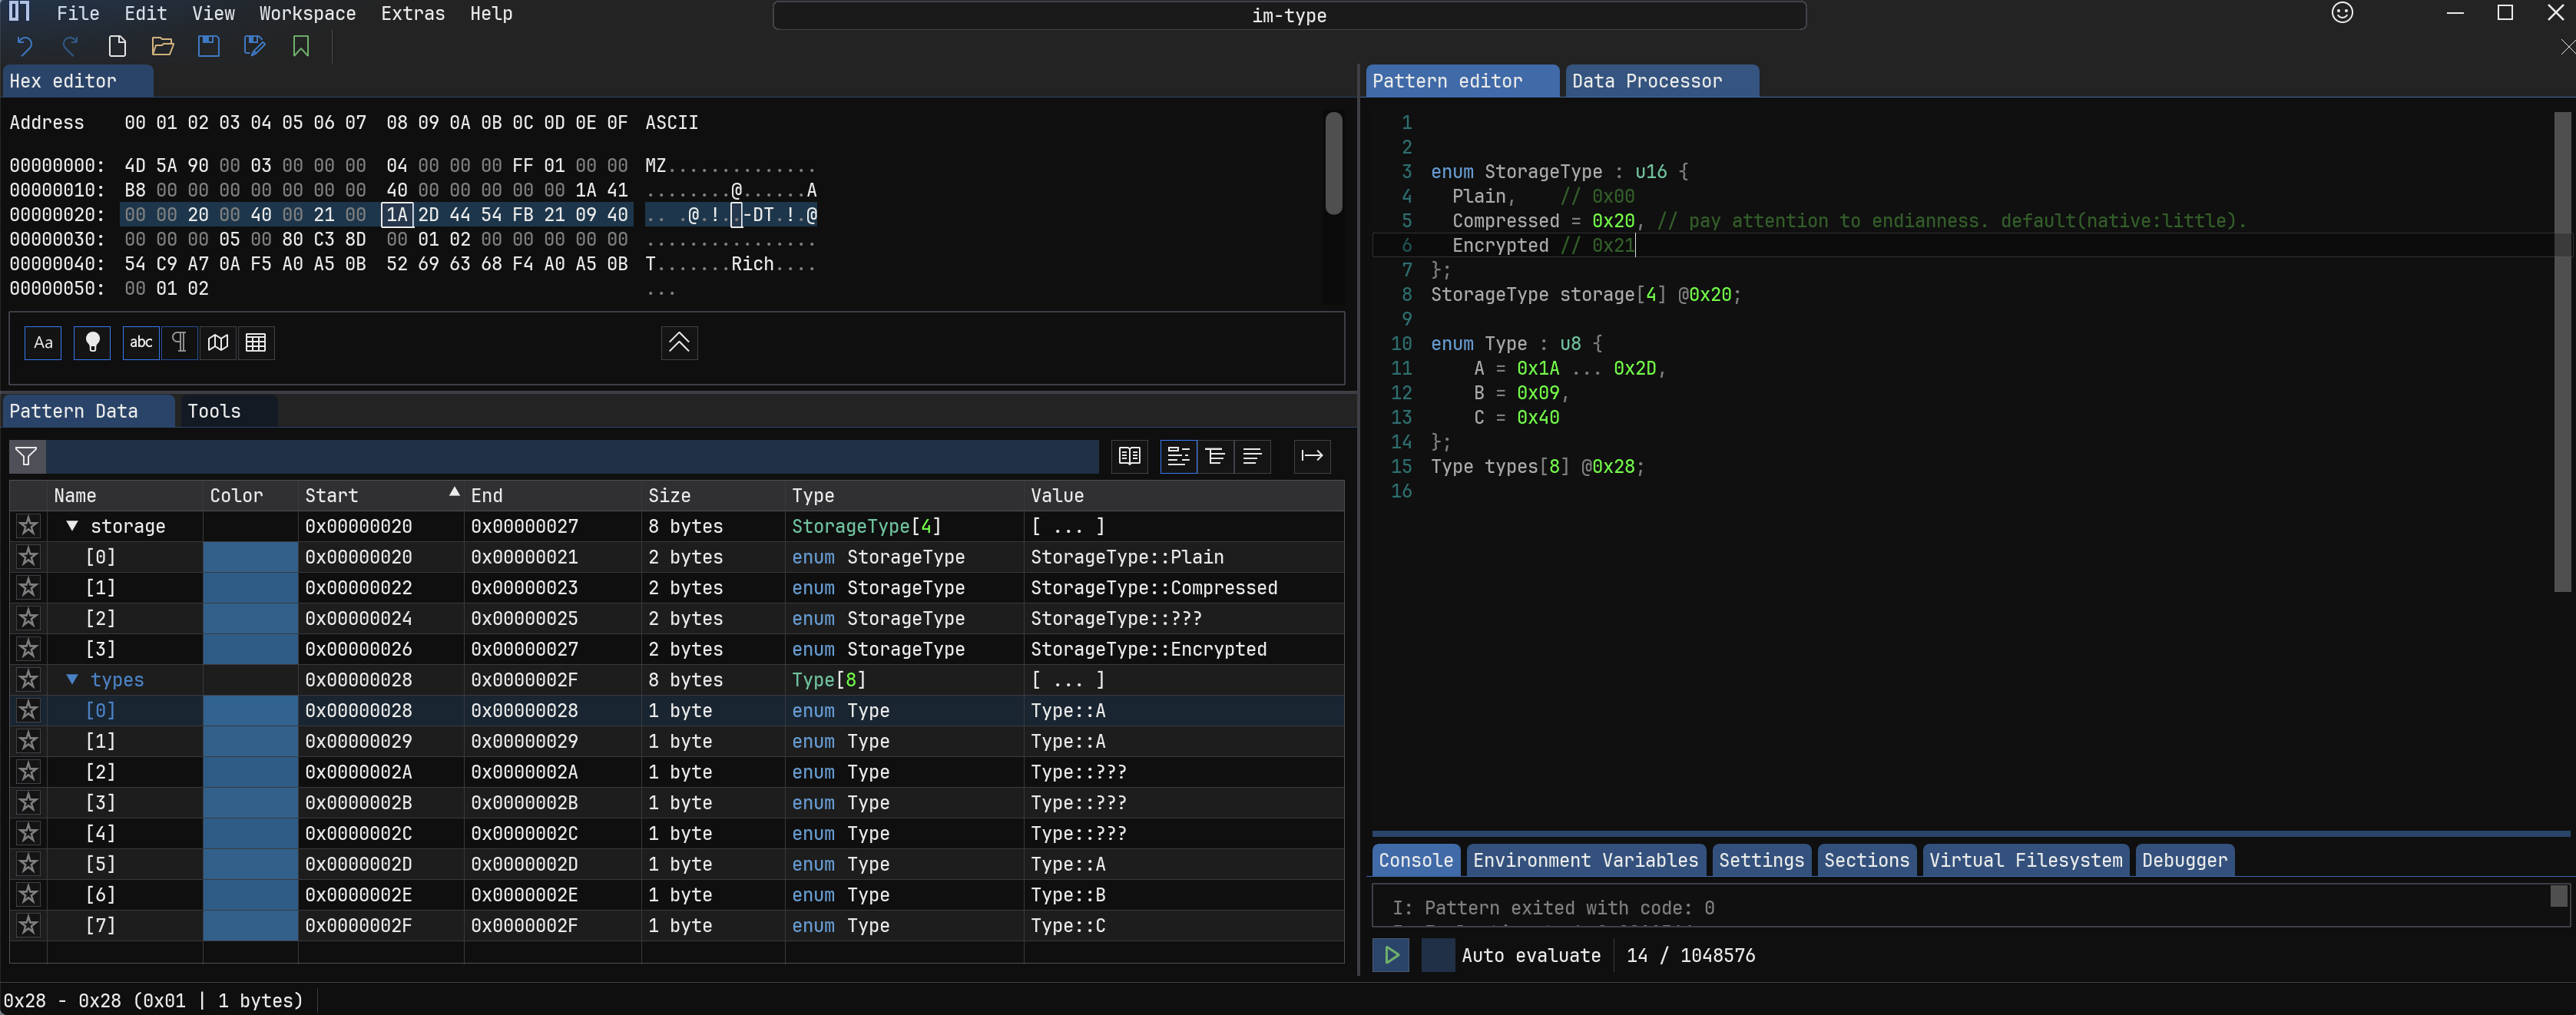
Task: Click the export pattern data arrow icon
Action: click(1311, 456)
